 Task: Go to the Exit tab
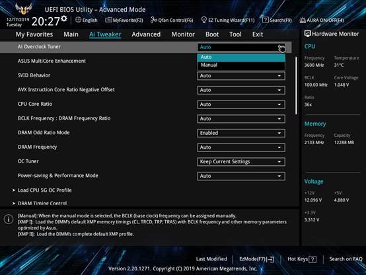coord(258,34)
